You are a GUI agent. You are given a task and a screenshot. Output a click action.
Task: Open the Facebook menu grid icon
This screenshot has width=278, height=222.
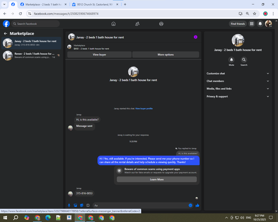coord(252,24)
